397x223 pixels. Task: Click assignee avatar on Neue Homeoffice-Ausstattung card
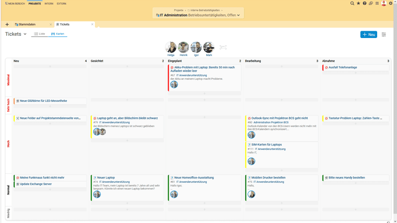174,194
